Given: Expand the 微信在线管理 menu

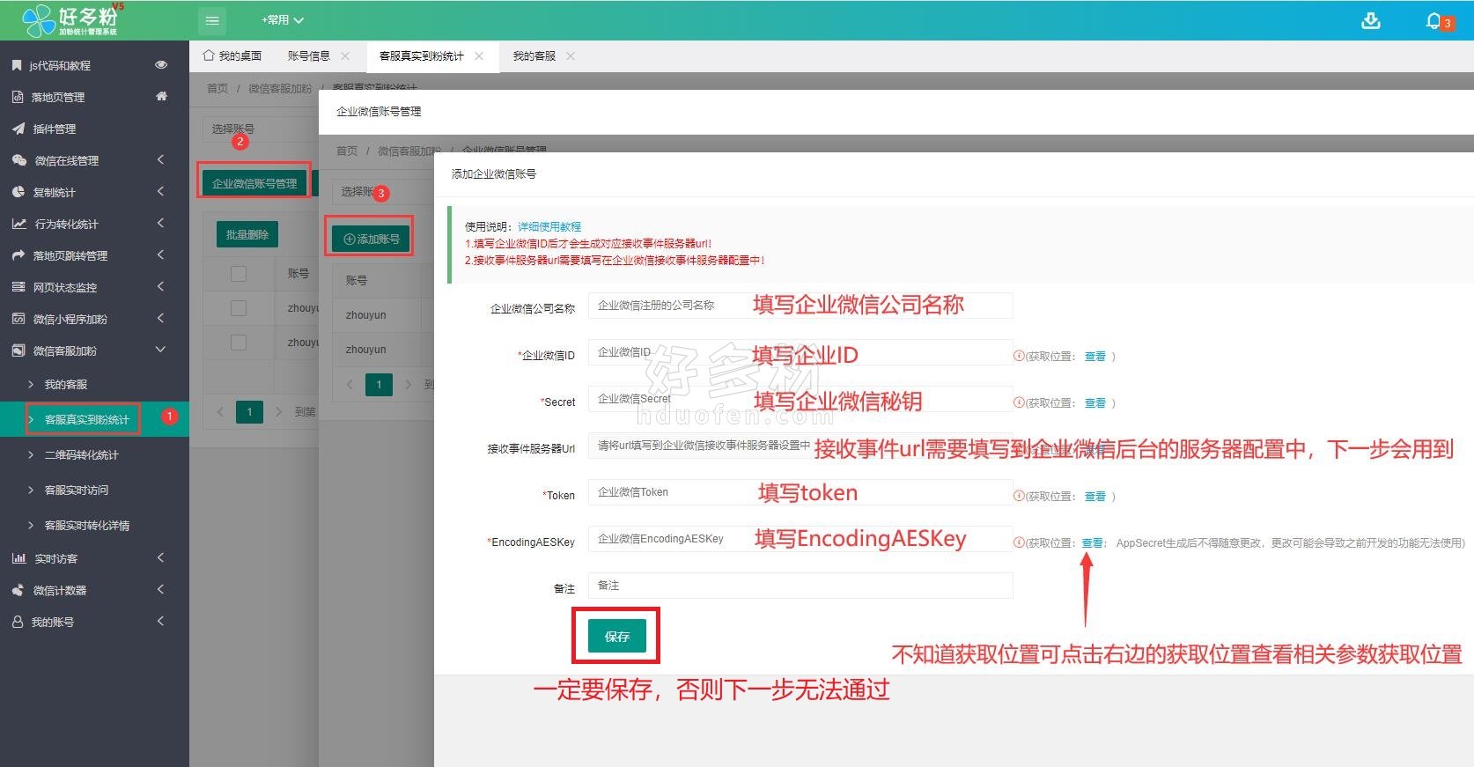Looking at the screenshot, I should [160, 159].
